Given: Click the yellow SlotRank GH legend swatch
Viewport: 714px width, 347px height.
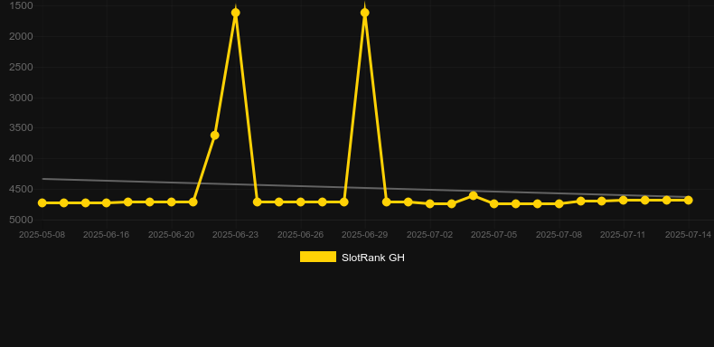Looking at the screenshot, I should click(318, 257).
